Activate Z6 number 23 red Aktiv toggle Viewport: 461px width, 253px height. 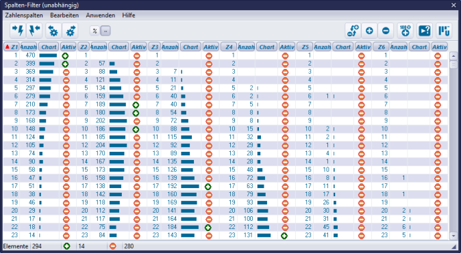[438, 236]
